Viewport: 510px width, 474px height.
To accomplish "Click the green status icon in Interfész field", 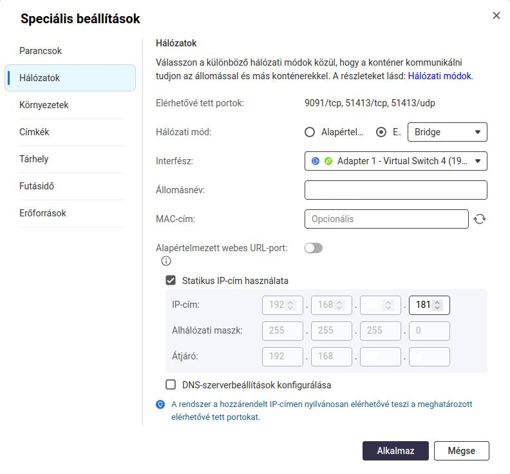I will 328,161.
